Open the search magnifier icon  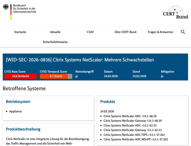tap(183, 32)
